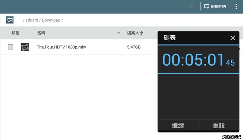The image size is (243, 140).
Task: Sort by 名稱 column header
Action: coord(41,33)
